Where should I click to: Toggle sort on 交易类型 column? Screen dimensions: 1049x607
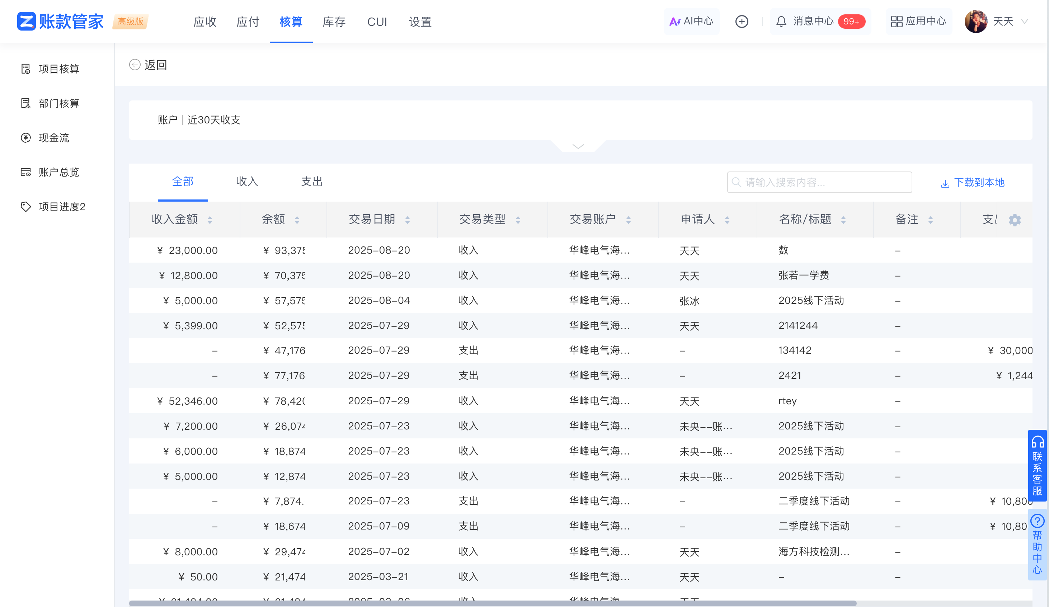[x=518, y=220]
